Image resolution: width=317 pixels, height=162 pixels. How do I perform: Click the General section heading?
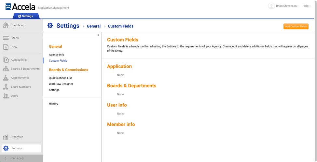click(x=55, y=46)
